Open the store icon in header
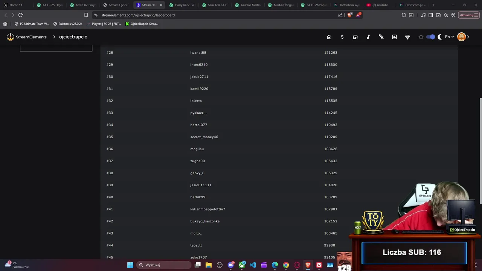The height and width of the screenshot is (271, 482). tap(355, 37)
